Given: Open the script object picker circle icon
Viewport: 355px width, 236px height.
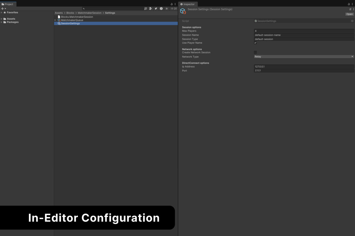Looking at the screenshot, I should pos(352,21).
